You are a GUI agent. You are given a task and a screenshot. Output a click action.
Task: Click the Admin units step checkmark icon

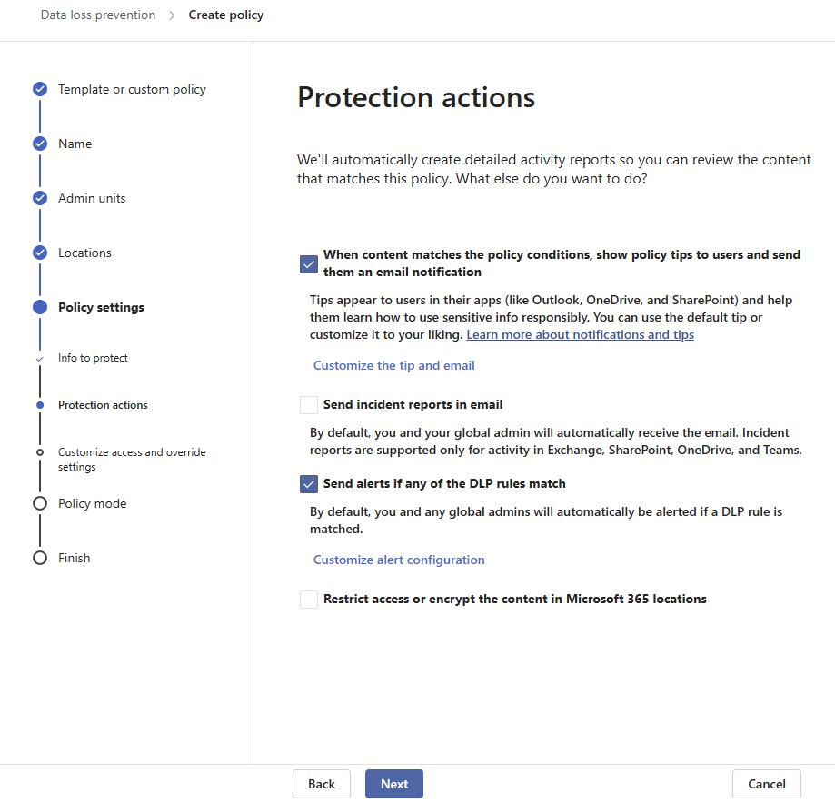[40, 198]
